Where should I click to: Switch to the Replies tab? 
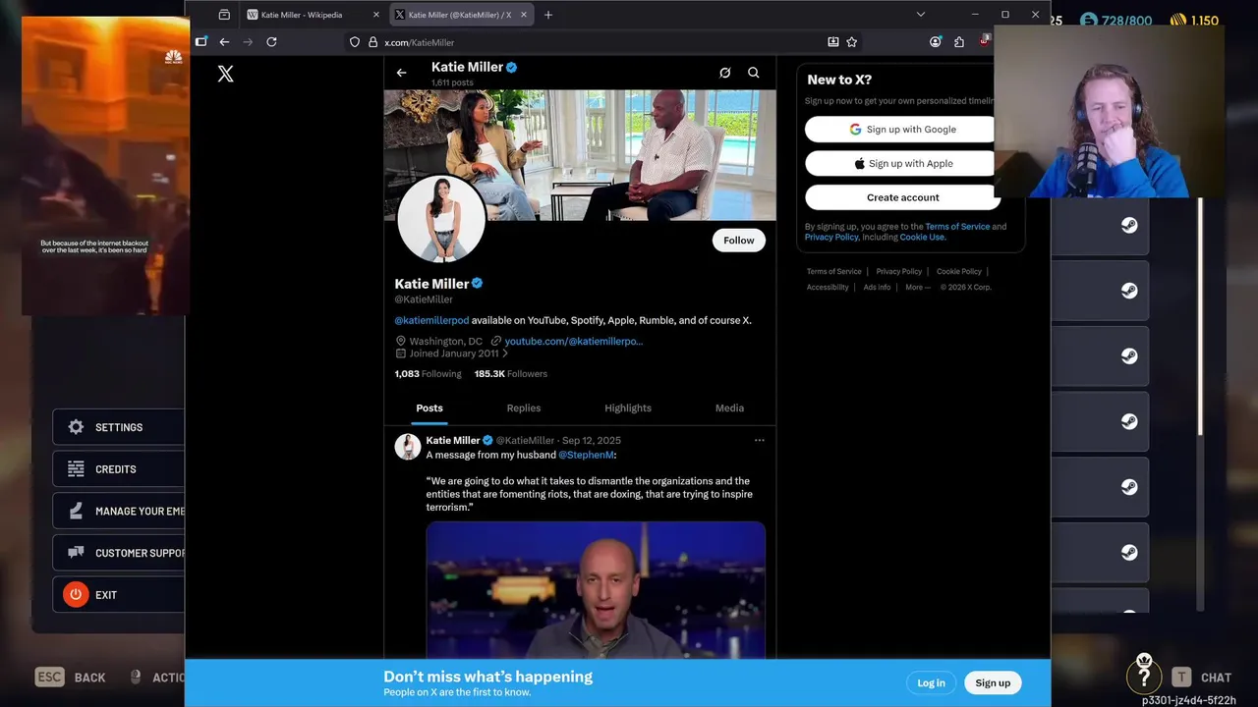click(x=524, y=408)
